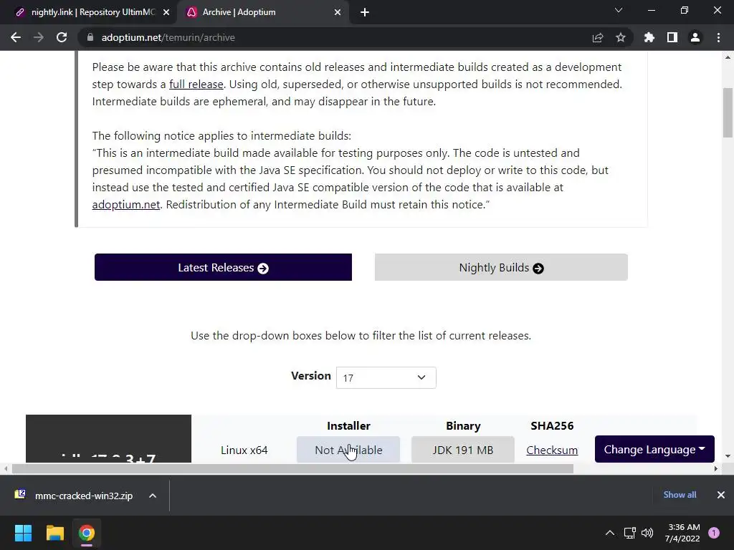Open Chrome's three-dot menu
This screenshot has width=734, height=550.
pyautogui.click(x=718, y=37)
